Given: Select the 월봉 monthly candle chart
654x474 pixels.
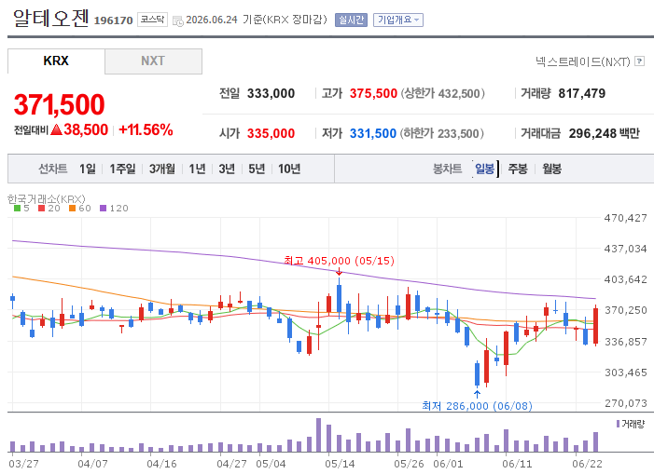Looking at the screenshot, I should [x=551, y=169].
